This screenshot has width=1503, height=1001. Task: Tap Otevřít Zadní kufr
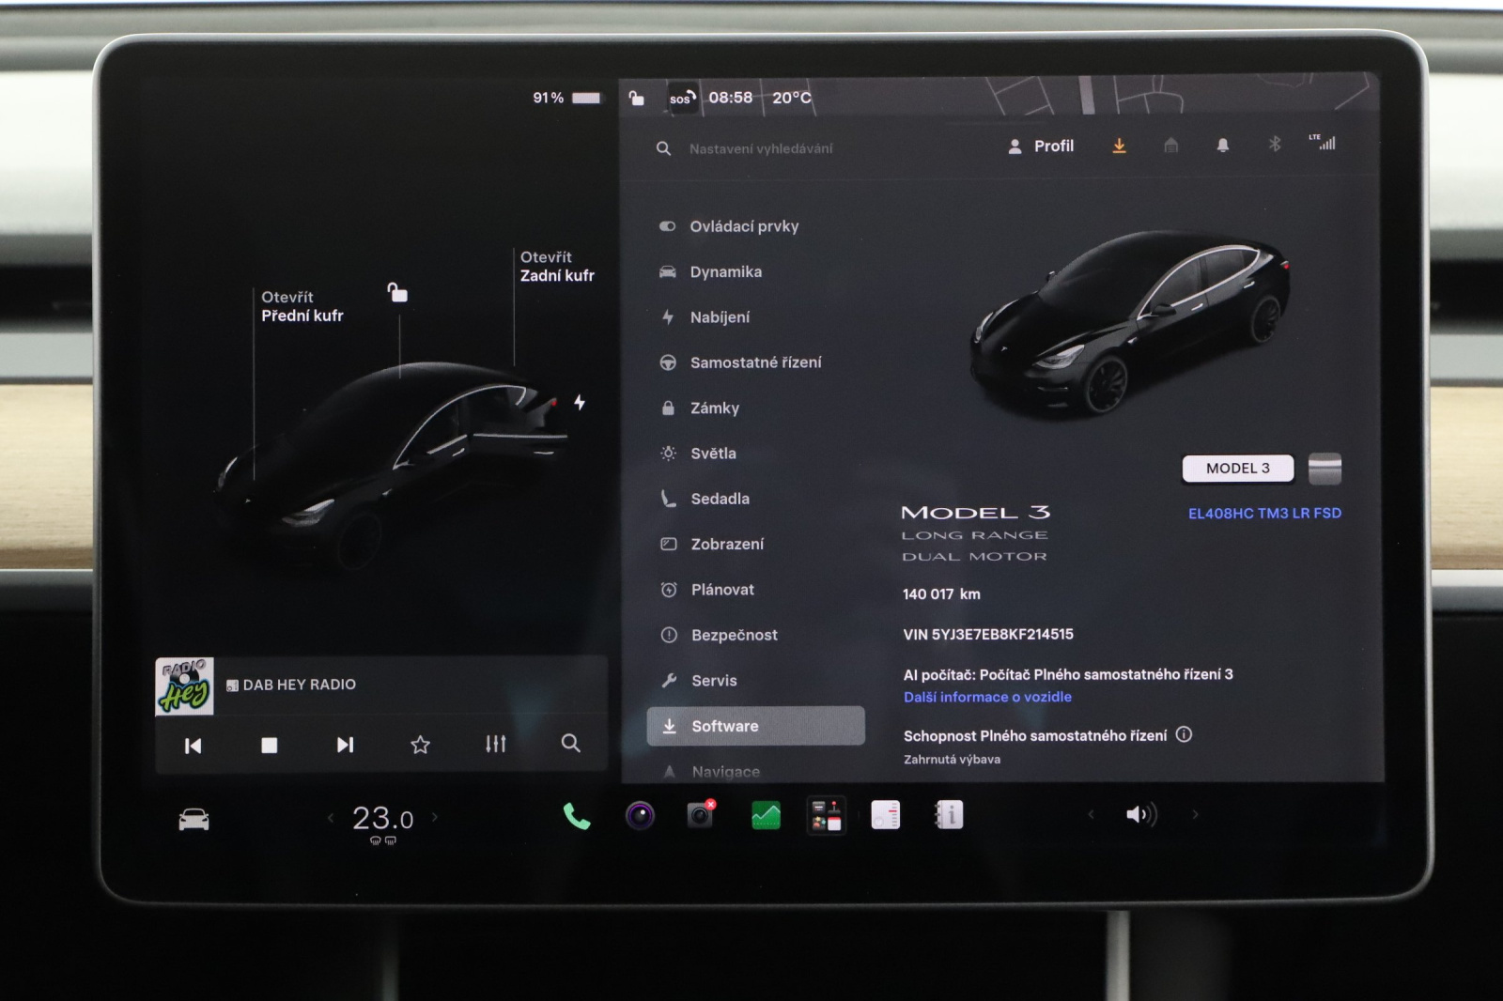pyautogui.click(x=557, y=267)
